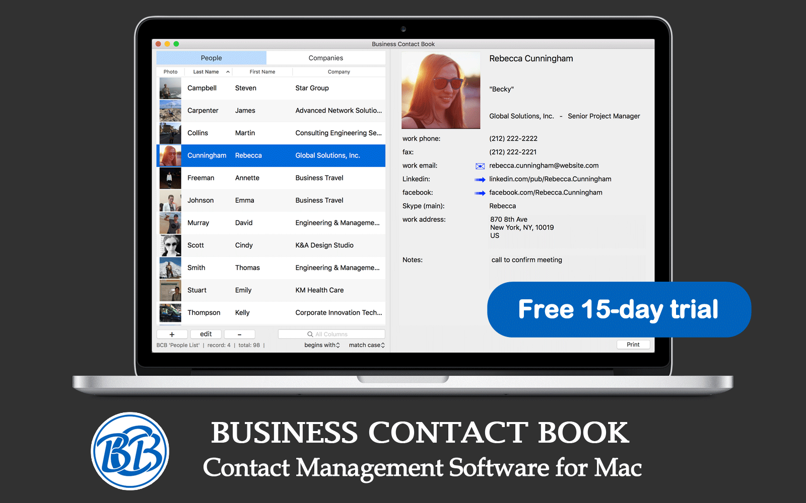The width and height of the screenshot is (806, 503).
Task: Open the rebecca.cunningham@website.com email address
Action: tap(544, 165)
